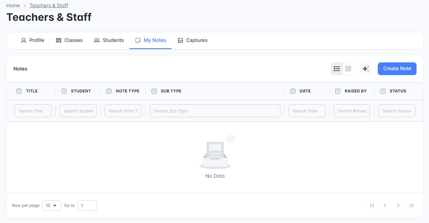Open the AI sparkle assistant

pyautogui.click(x=366, y=69)
